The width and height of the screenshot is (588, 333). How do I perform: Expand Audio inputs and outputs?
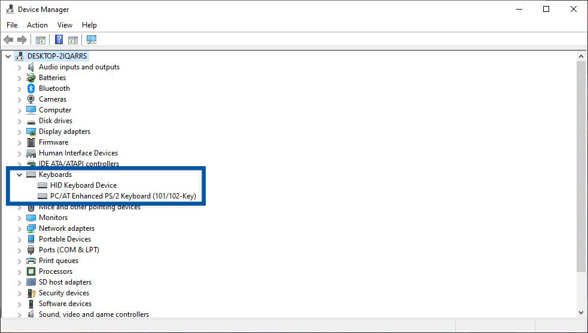(20, 67)
